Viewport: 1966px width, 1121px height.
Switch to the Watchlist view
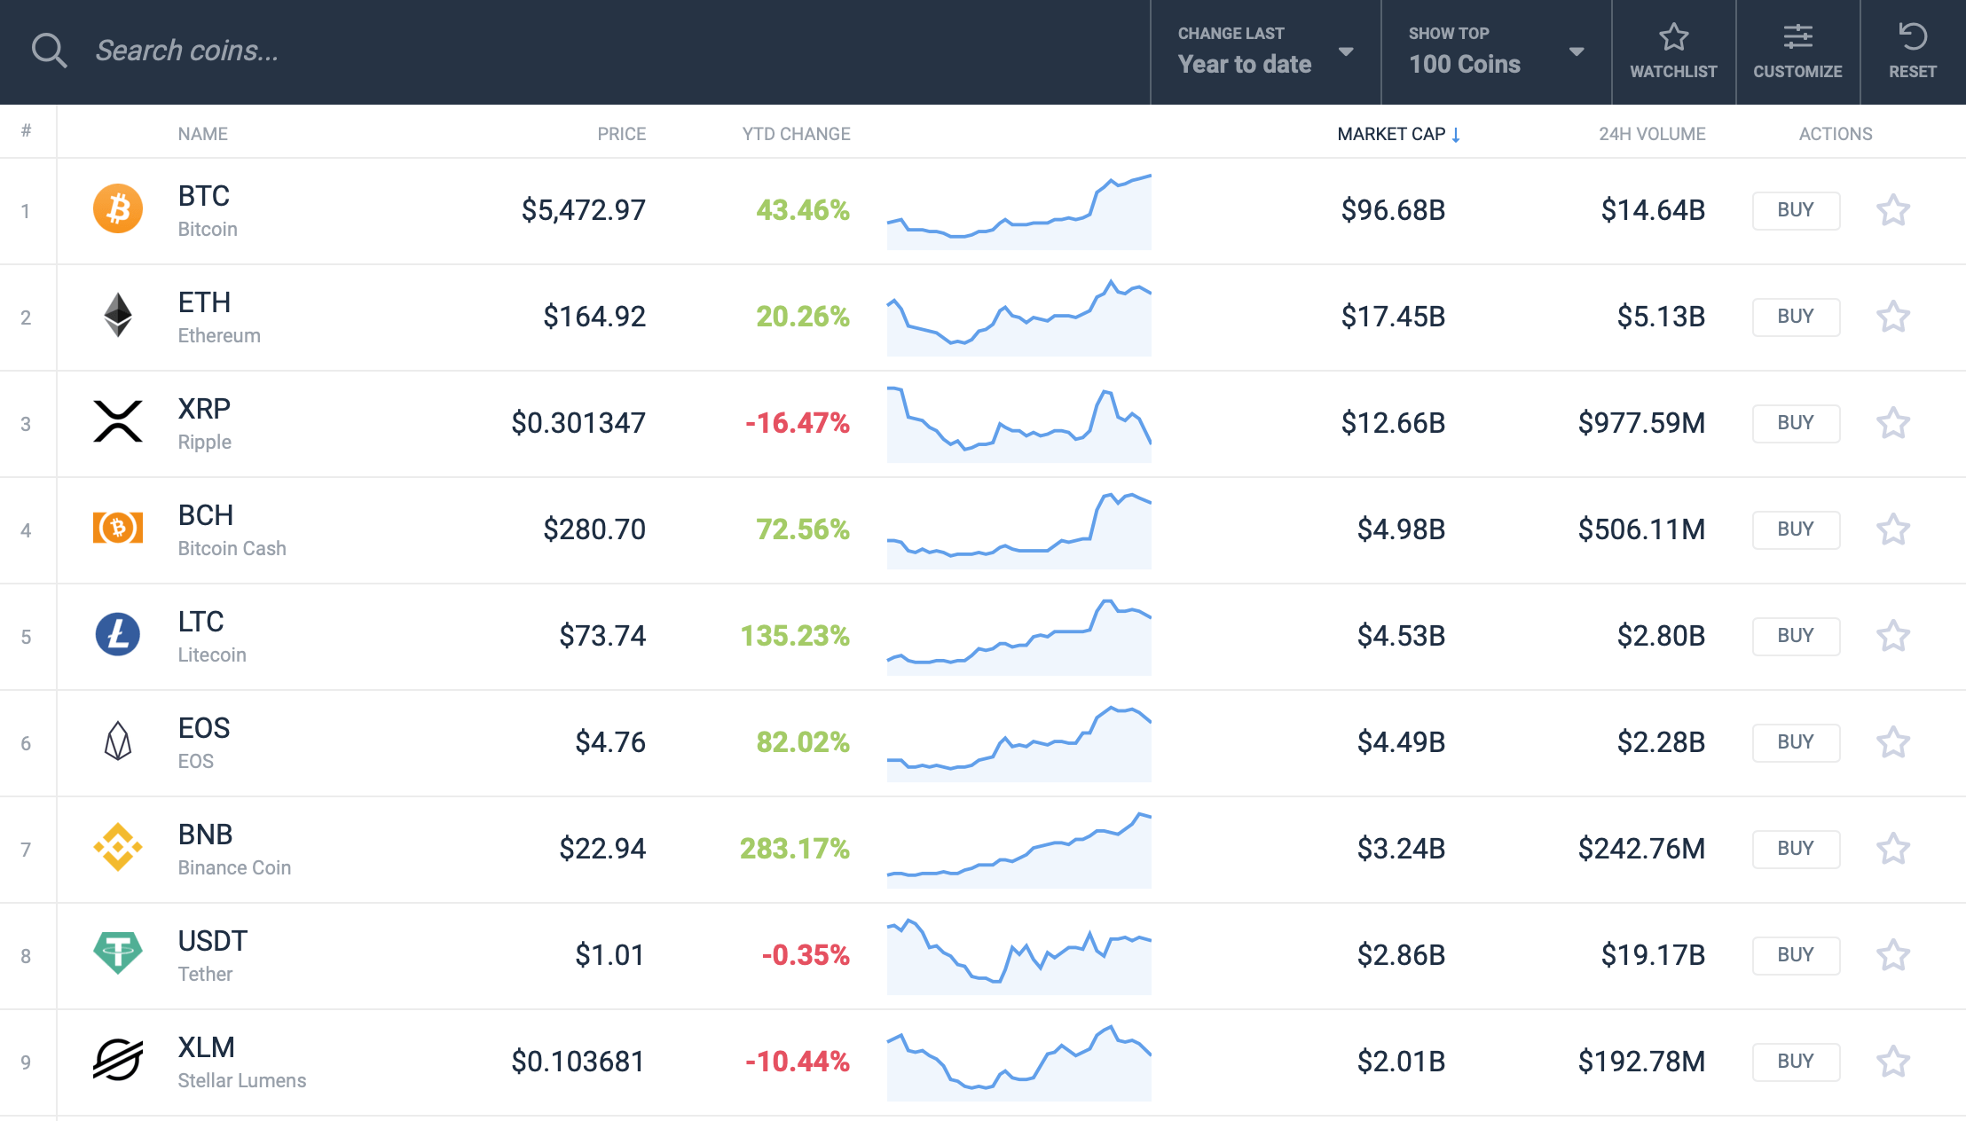tap(1673, 49)
